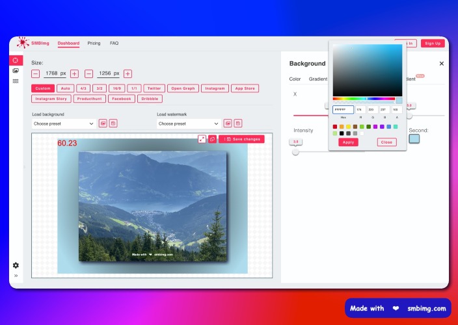Expand the sidebar with double chevron
Image resolution: width=458 pixels, height=325 pixels.
[16, 276]
